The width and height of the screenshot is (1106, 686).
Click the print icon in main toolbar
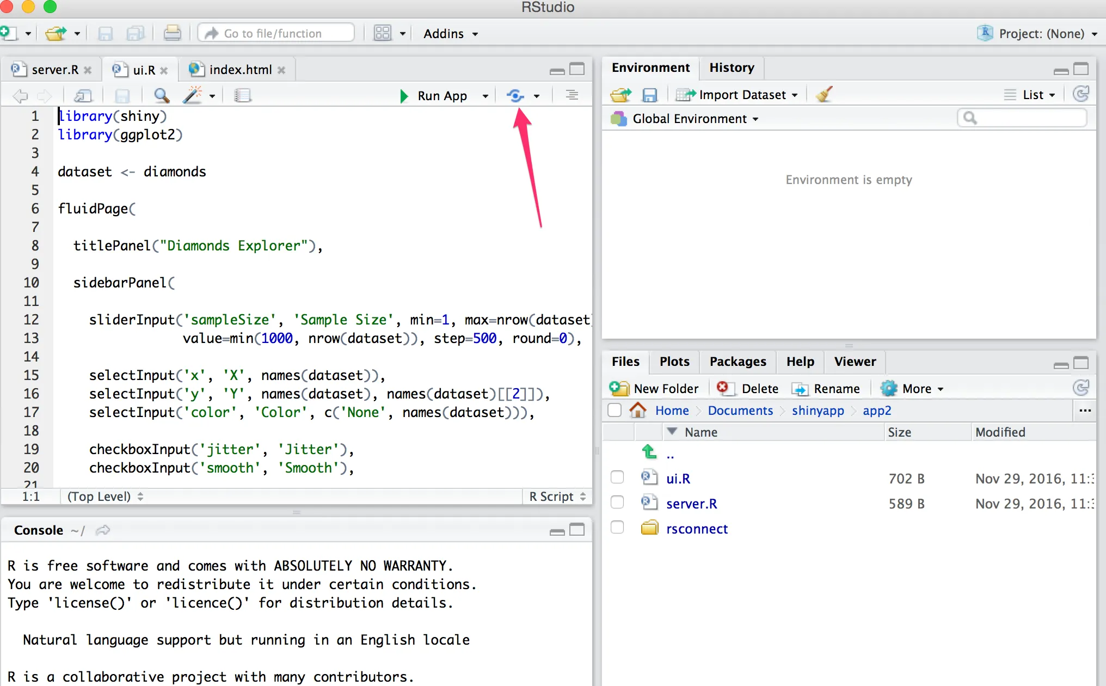pyautogui.click(x=172, y=34)
